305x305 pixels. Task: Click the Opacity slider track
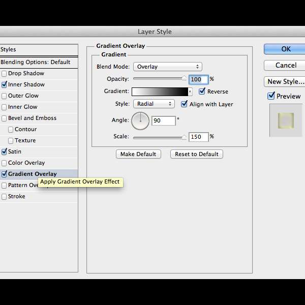[x=159, y=79]
